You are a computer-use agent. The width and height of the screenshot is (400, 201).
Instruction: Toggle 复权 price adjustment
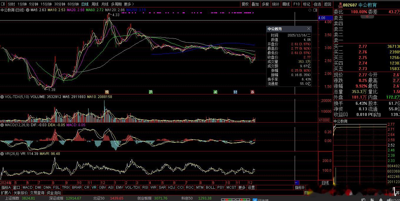pyautogui.click(x=245, y=4)
